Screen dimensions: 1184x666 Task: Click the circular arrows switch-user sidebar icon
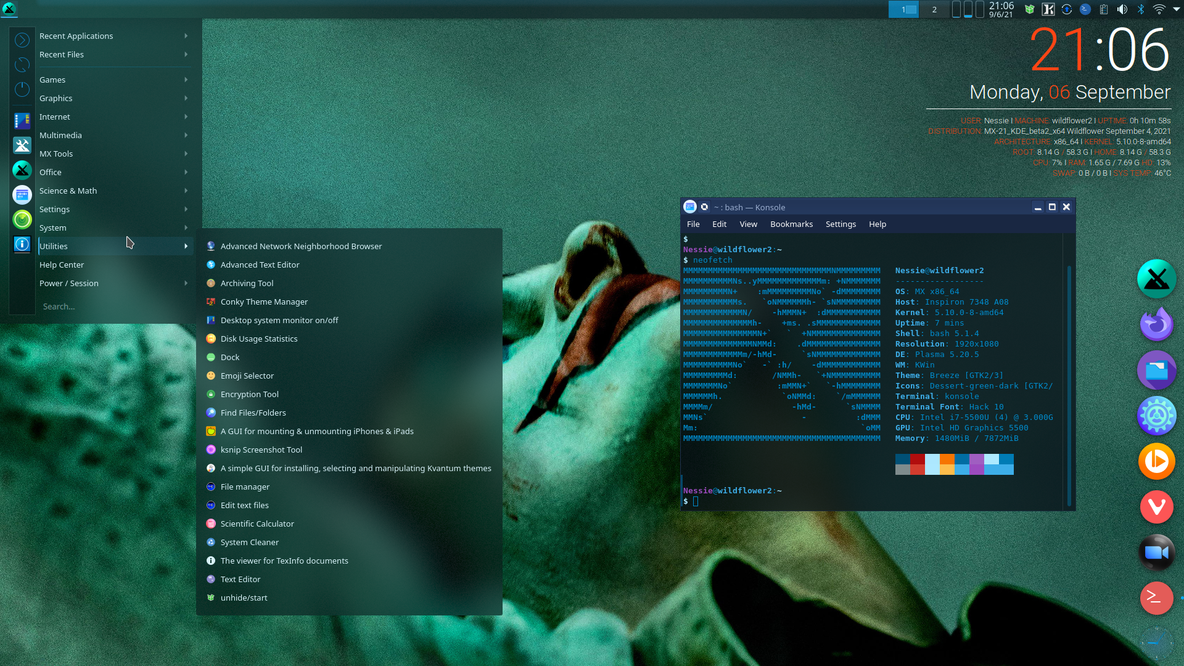(22, 65)
